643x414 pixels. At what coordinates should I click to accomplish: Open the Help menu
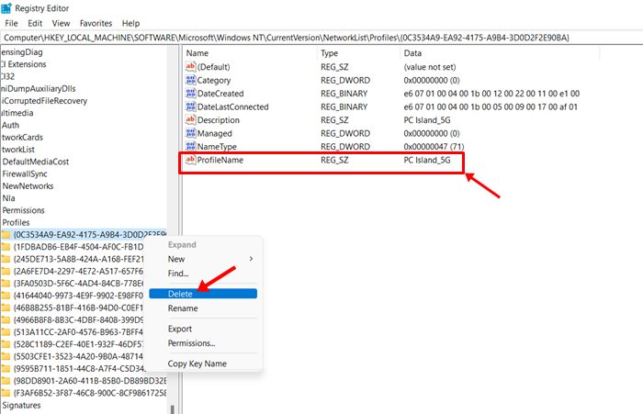pos(130,23)
